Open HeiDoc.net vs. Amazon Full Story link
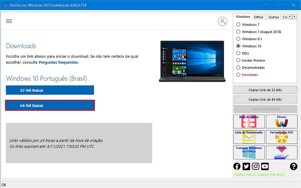Screen dimensions: 301x188 259,174
